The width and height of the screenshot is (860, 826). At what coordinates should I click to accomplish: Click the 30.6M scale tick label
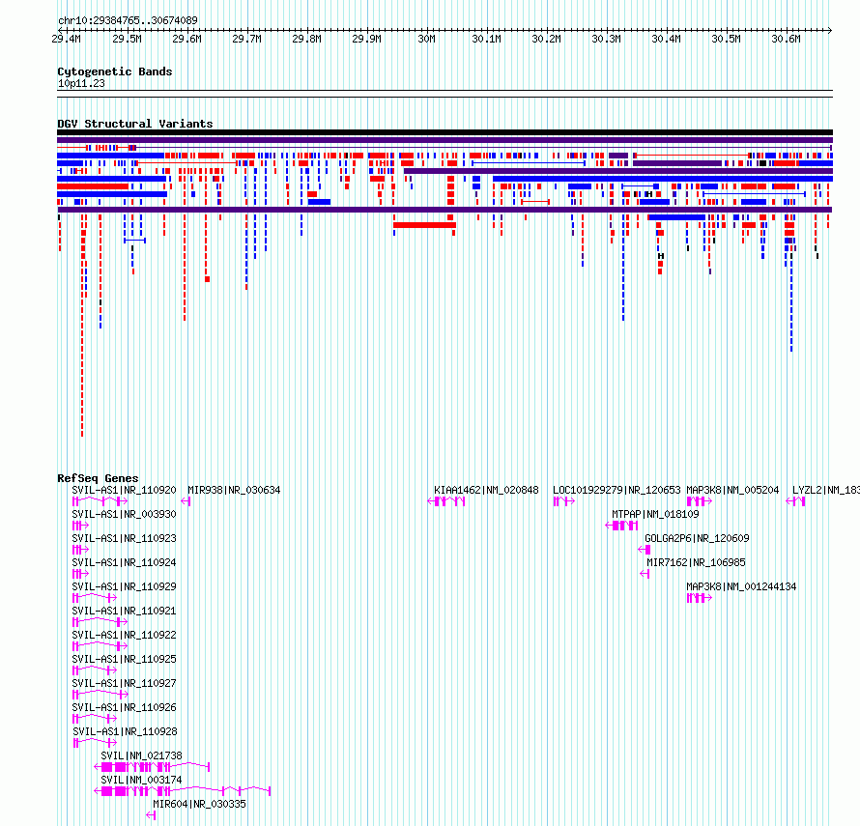(x=786, y=39)
